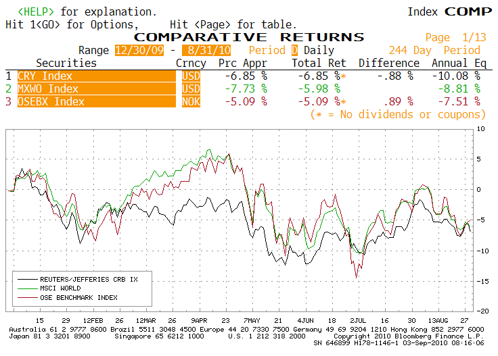Click the 12MAR x-axis date label
The height and width of the screenshot is (356, 498).
click(145, 320)
